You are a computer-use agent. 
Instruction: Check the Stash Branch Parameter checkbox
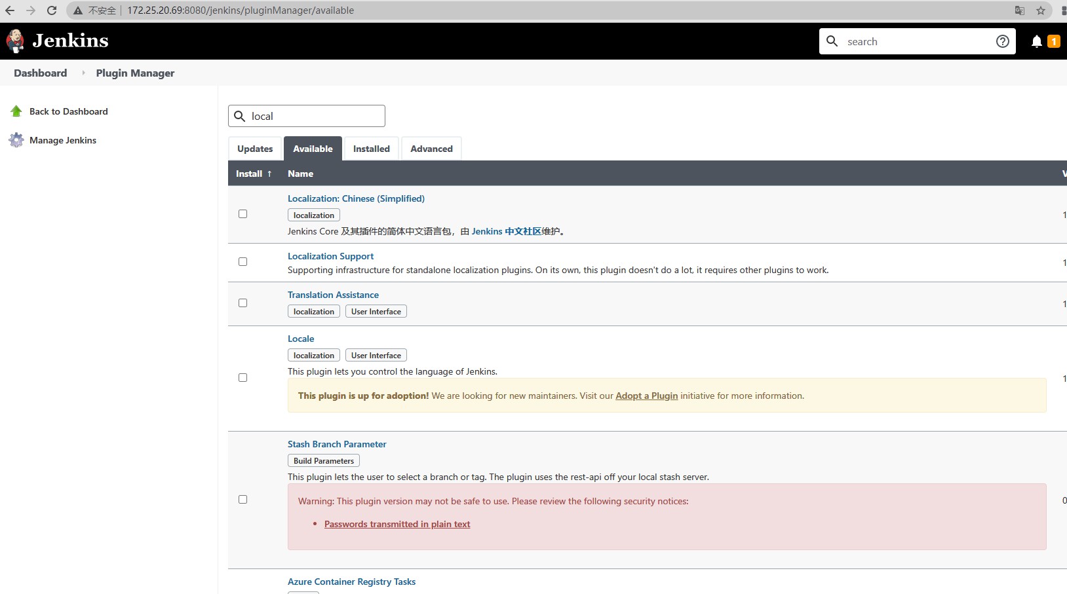[243, 500]
